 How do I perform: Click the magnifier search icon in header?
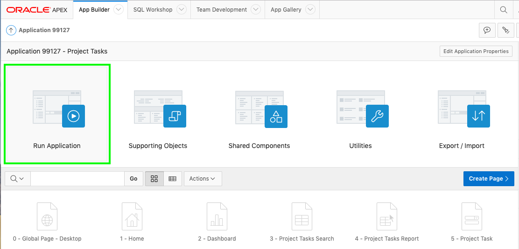(x=504, y=10)
